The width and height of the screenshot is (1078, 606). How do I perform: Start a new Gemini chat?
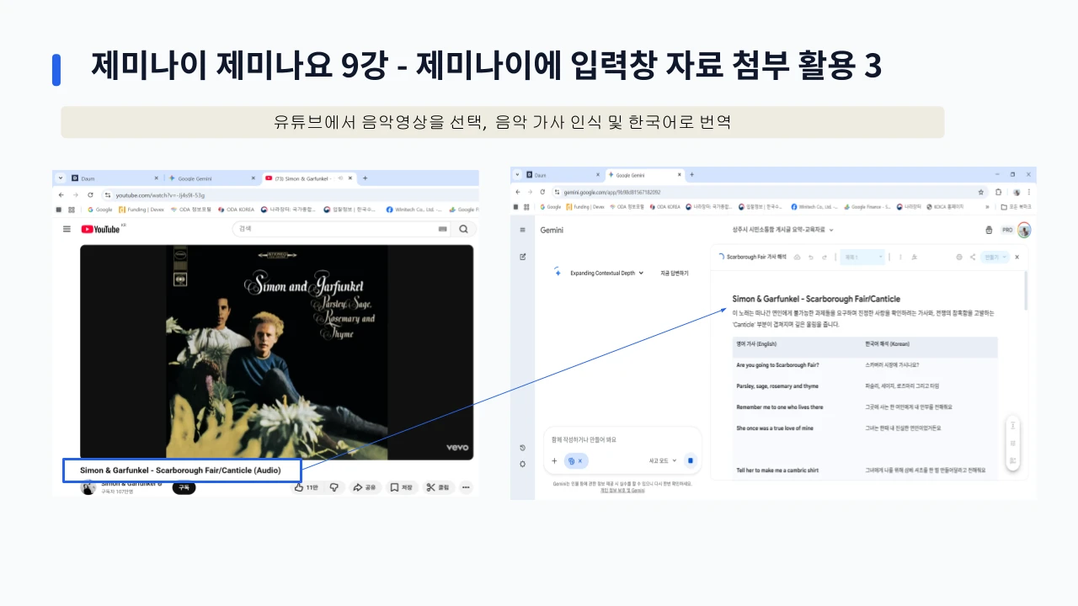(x=522, y=257)
